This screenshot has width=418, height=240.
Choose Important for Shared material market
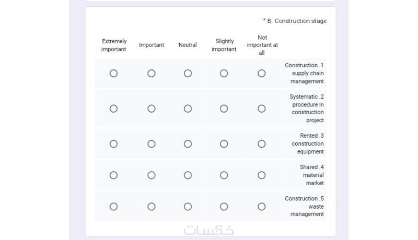152,175
